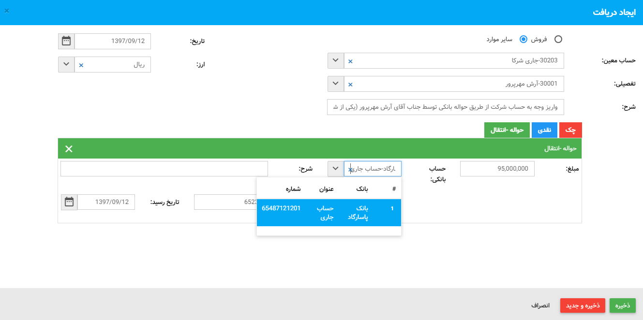Select the بانک پاسارگاد row in list
The image size is (643, 320).
point(329,213)
